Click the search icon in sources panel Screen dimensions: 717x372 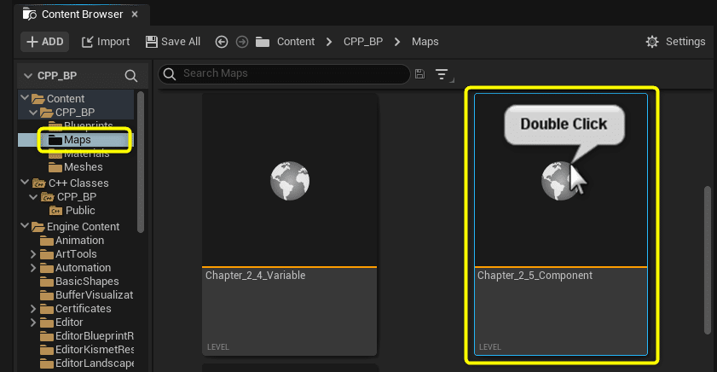[x=130, y=75]
